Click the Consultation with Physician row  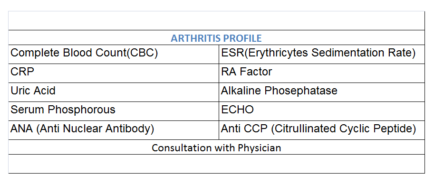tap(216, 147)
